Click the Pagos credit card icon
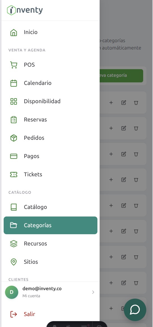The width and height of the screenshot is (153, 327). click(14, 156)
